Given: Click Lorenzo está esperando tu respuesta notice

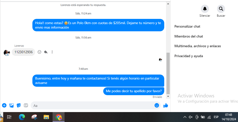Looking at the screenshot, I should coord(83,5).
